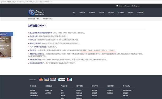Viewport: 162px width, 99px height.
Task: Open the 关于dolly top navigation item
Action: 140,13
